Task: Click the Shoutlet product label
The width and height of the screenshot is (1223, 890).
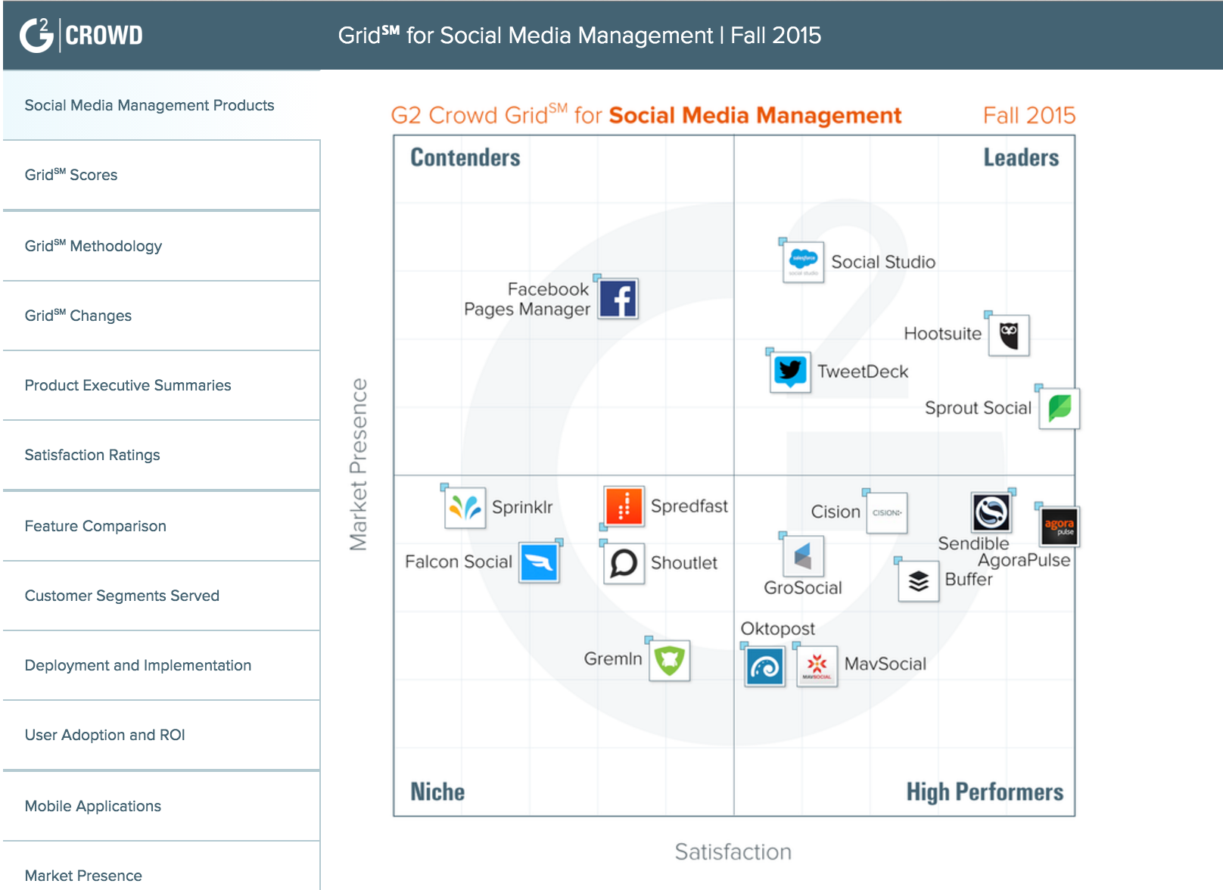Action: coord(684,563)
